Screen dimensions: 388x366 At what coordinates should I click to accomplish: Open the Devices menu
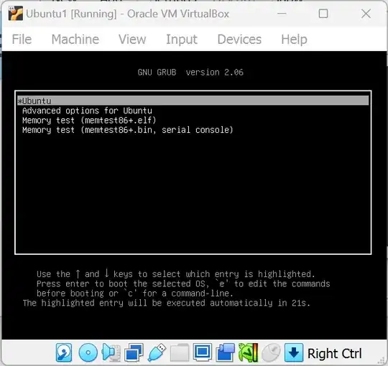pyautogui.click(x=239, y=39)
